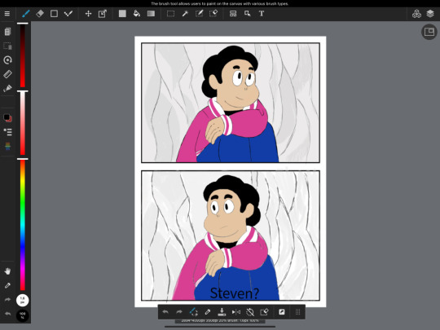440x330 pixels.
Task: Select the filled rectangle tool
Action: coord(122,14)
